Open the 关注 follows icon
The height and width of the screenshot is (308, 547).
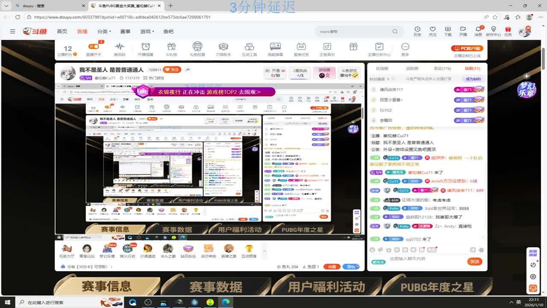(432, 31)
